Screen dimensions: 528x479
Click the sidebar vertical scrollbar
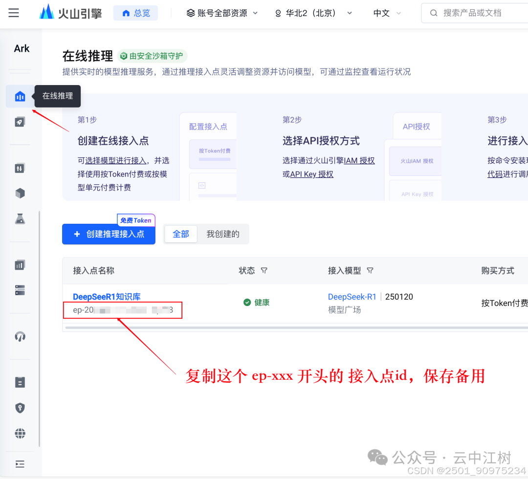coord(39,329)
